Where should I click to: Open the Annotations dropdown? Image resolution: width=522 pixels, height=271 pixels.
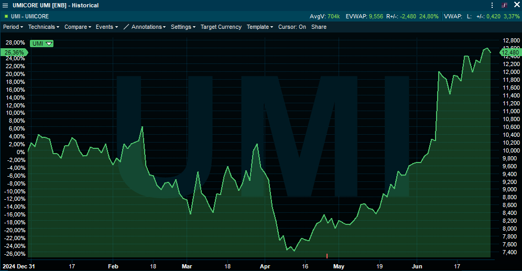(x=148, y=27)
